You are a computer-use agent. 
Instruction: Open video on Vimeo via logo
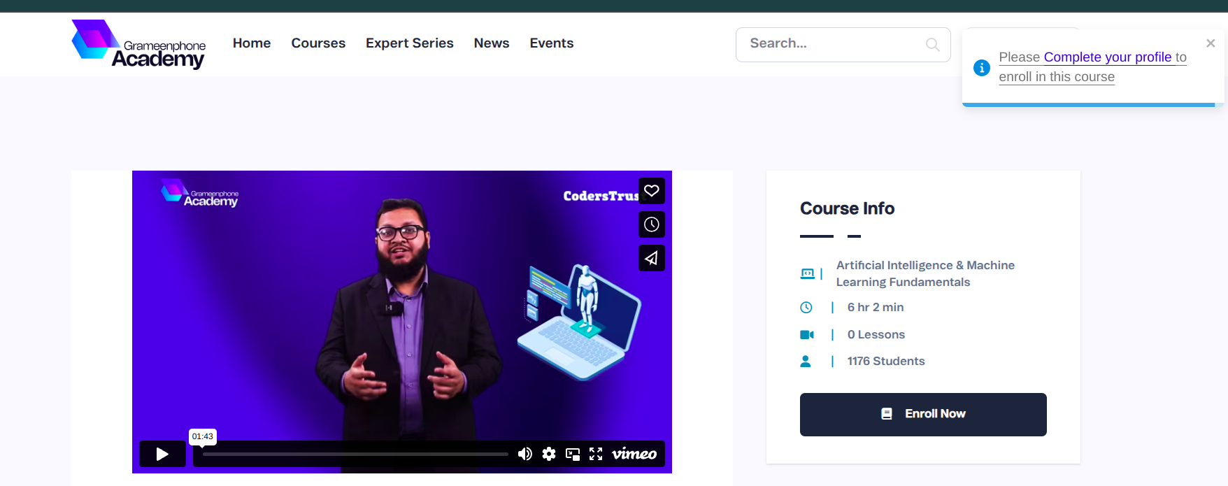(x=634, y=455)
